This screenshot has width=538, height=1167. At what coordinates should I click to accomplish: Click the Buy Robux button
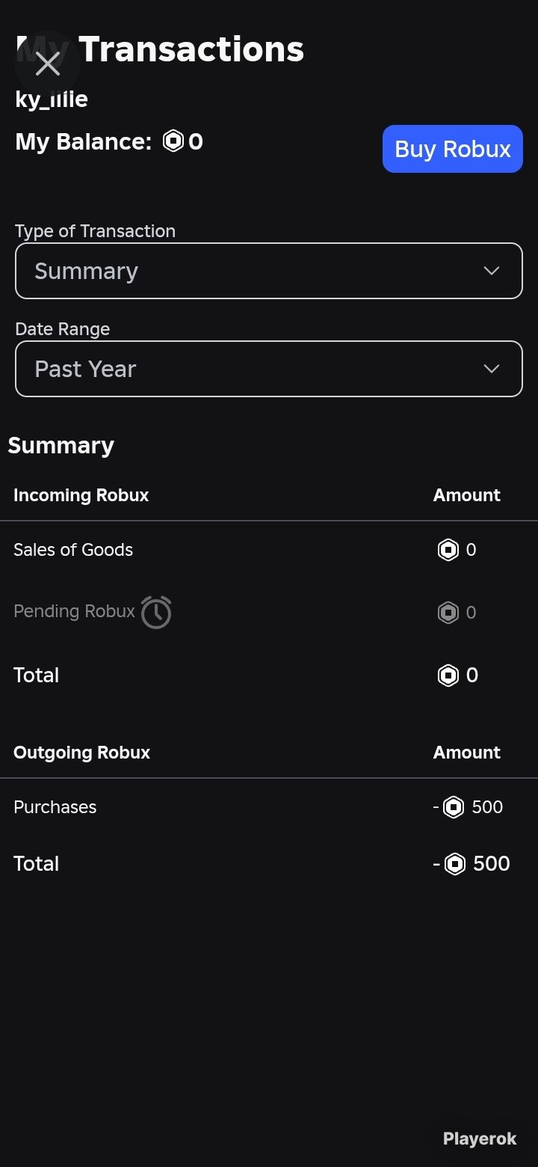tap(453, 149)
